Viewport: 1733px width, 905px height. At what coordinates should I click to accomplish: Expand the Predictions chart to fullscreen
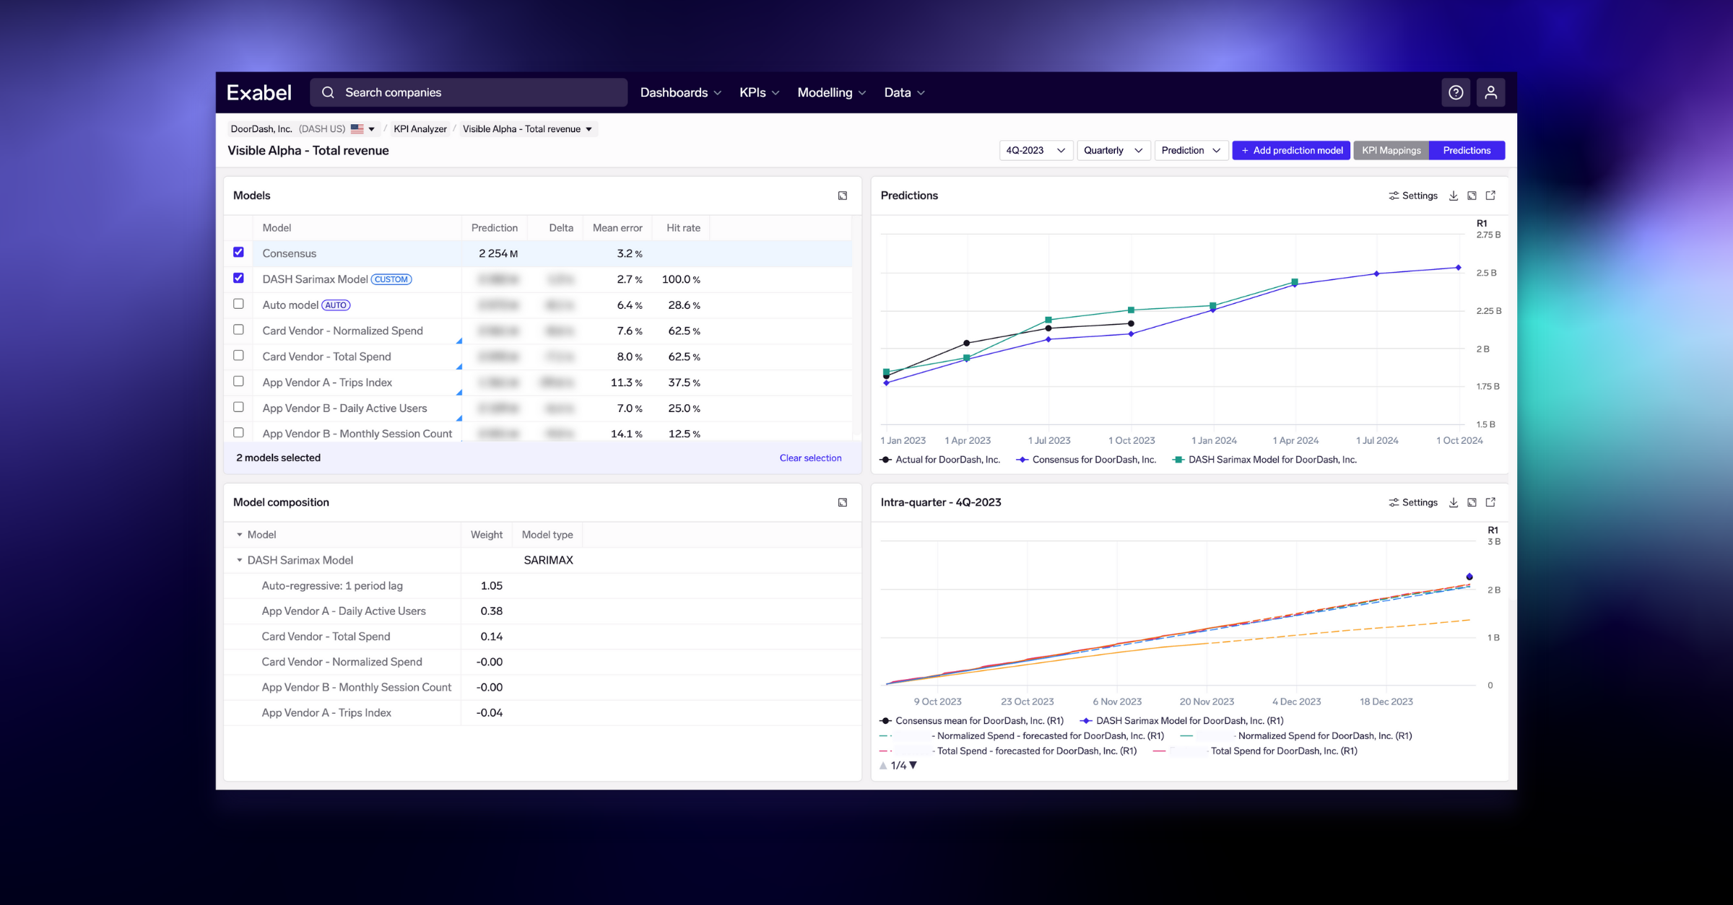1472,195
